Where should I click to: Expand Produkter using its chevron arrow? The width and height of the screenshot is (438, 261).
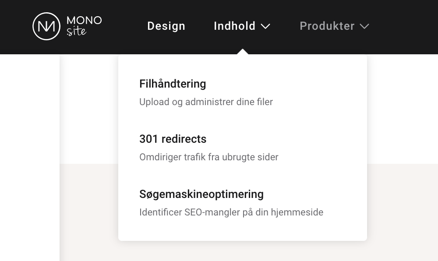[x=364, y=27]
